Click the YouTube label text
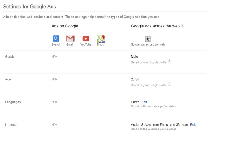This screenshot has width=238, height=141. point(86,44)
